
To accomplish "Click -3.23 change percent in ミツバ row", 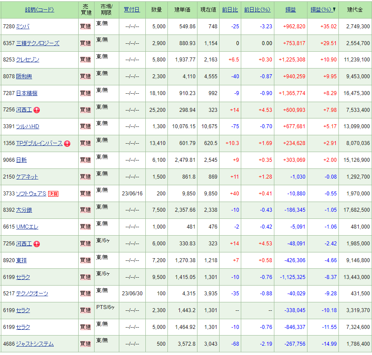I will (x=266, y=27).
